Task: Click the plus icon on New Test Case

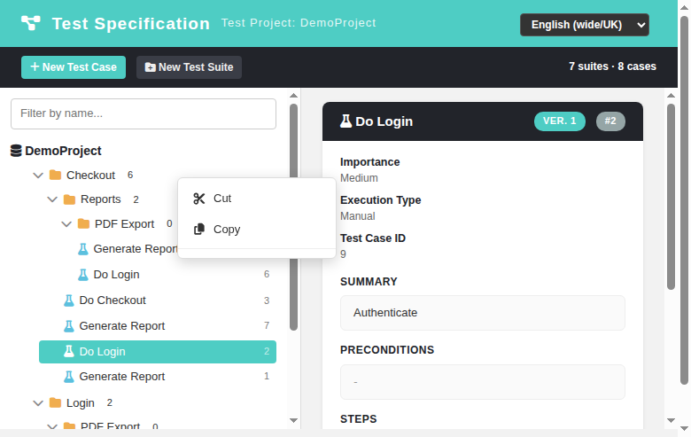Action: pyautogui.click(x=35, y=66)
